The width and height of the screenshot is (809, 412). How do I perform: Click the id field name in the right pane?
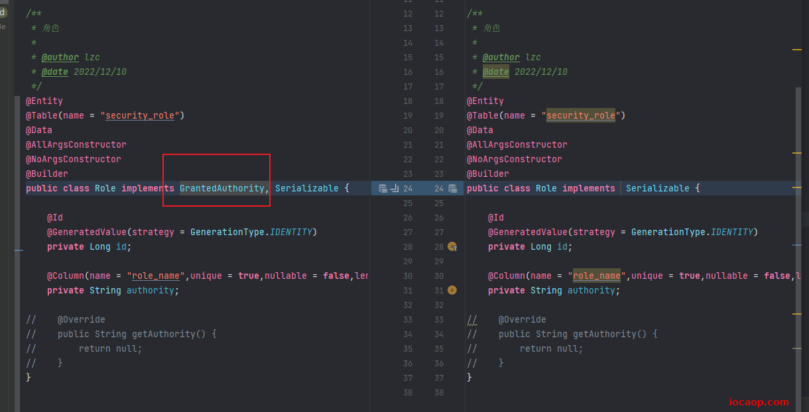tap(562, 247)
